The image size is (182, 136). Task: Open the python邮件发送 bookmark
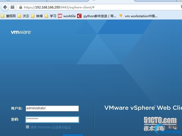point(97,16)
